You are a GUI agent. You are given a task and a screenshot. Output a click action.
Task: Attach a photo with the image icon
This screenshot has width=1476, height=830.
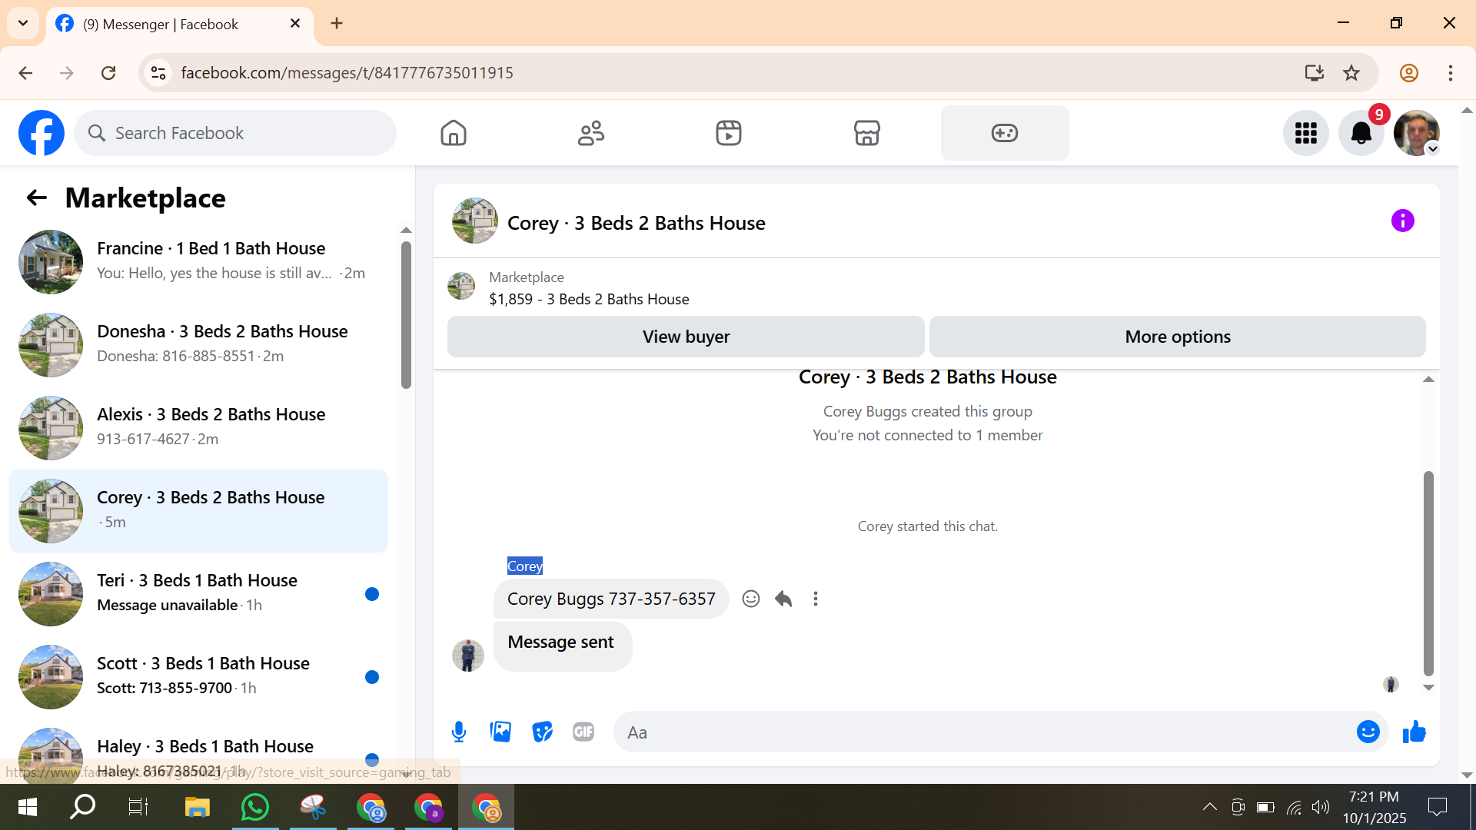tap(500, 732)
